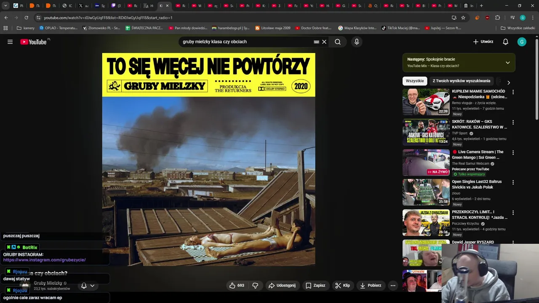The height and width of the screenshot is (303, 539).
Task: Open the YouTube account avatar menu
Action: point(522,42)
